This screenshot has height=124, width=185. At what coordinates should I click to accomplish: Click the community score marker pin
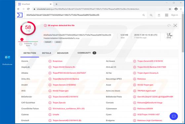(22, 40)
